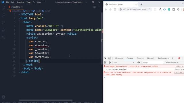Switch to the Network tab in DevTools
This screenshot has width=184, height=103.
pyautogui.click(x=151, y=58)
